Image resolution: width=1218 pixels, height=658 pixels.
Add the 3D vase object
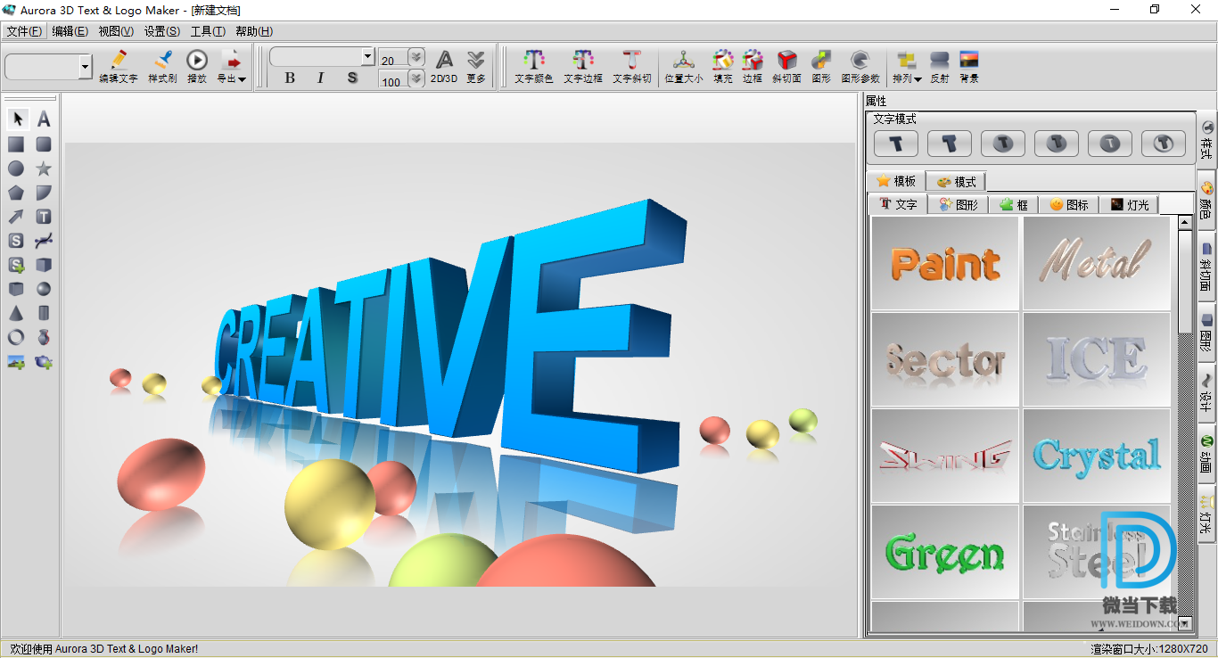pyautogui.click(x=44, y=337)
